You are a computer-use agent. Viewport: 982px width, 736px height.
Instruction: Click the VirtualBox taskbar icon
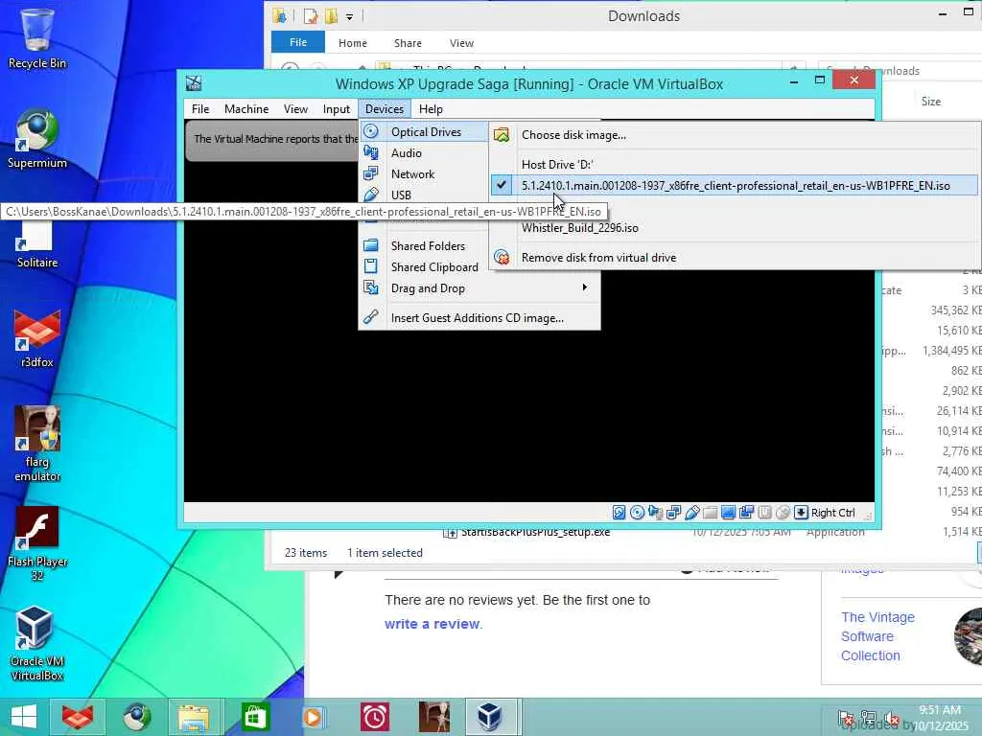pos(489,717)
